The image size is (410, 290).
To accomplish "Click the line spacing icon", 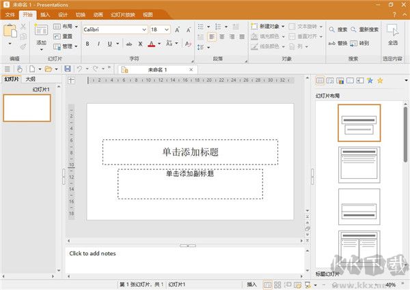I will coord(200,47).
